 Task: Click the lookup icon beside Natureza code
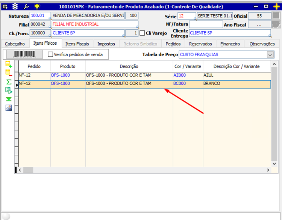[50, 18]
